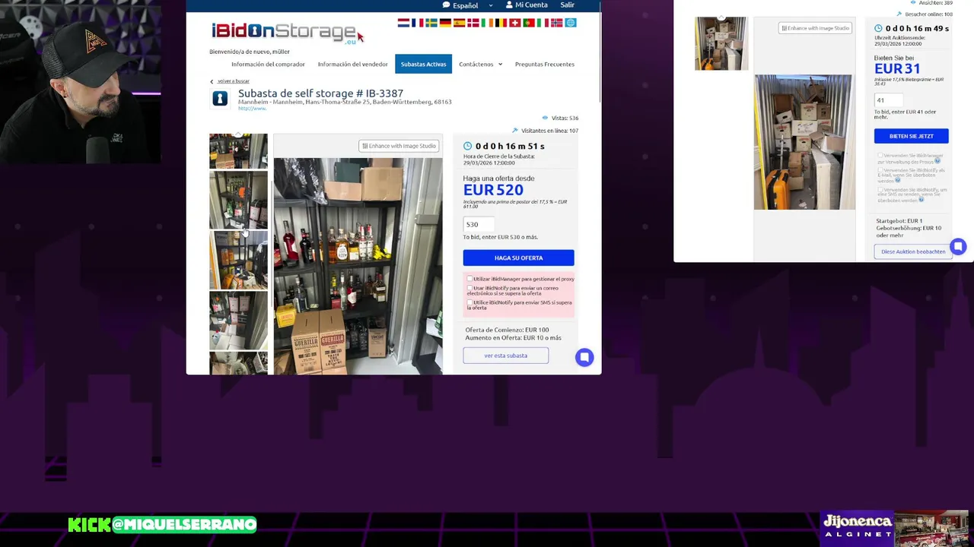
Task: Open the http://www. facility link
Action: tap(252, 109)
